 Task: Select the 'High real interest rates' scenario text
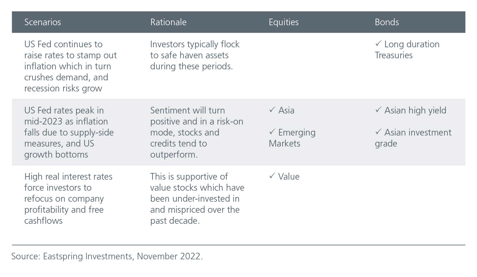(68, 199)
